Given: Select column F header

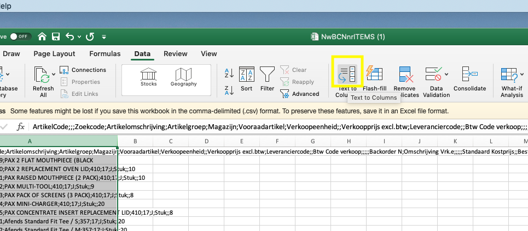Looking at the screenshot, I should [277, 141].
